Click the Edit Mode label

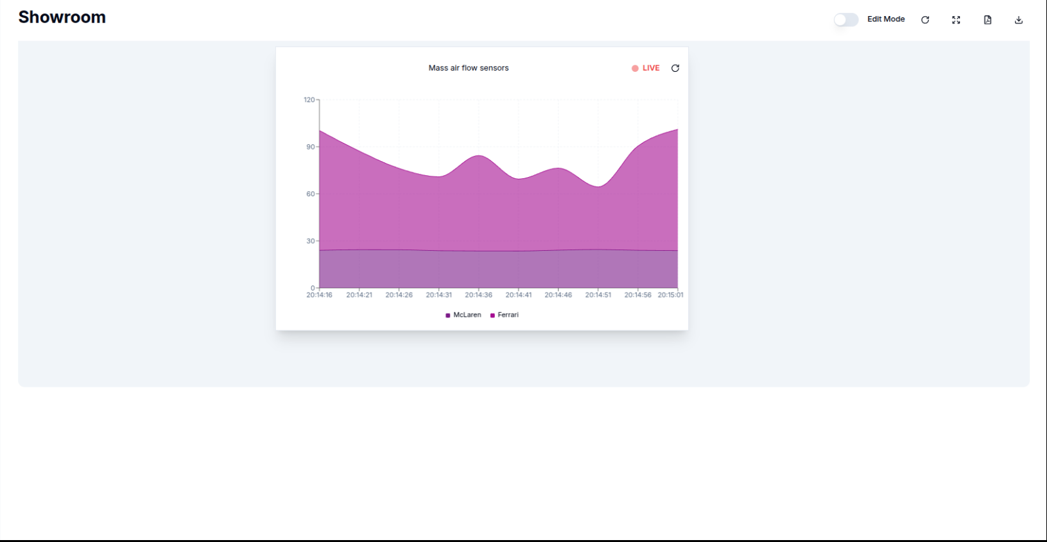click(x=886, y=19)
